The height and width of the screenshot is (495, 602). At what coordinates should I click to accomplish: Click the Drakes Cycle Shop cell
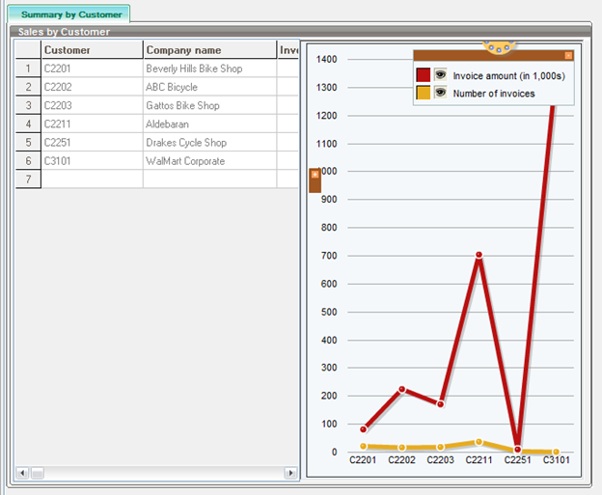tap(209, 143)
